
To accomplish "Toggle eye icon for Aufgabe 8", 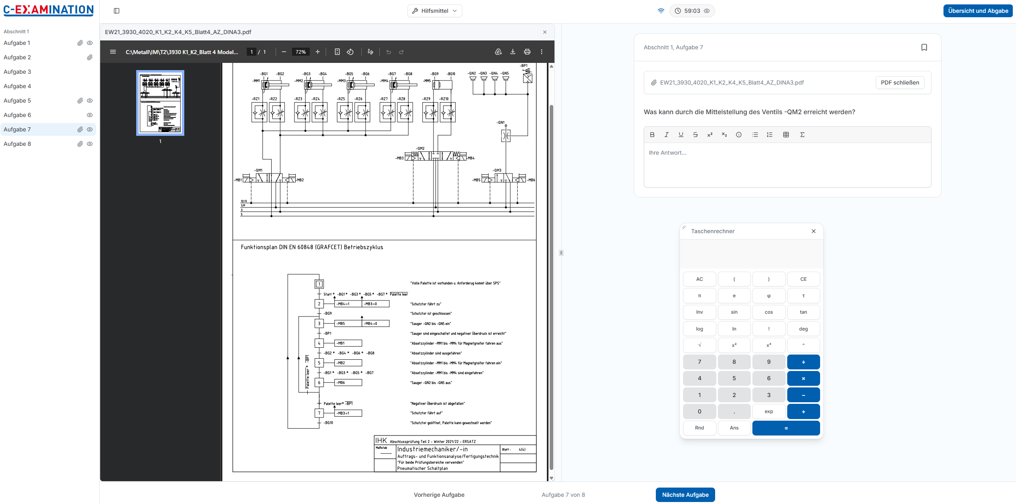I will pos(90,144).
